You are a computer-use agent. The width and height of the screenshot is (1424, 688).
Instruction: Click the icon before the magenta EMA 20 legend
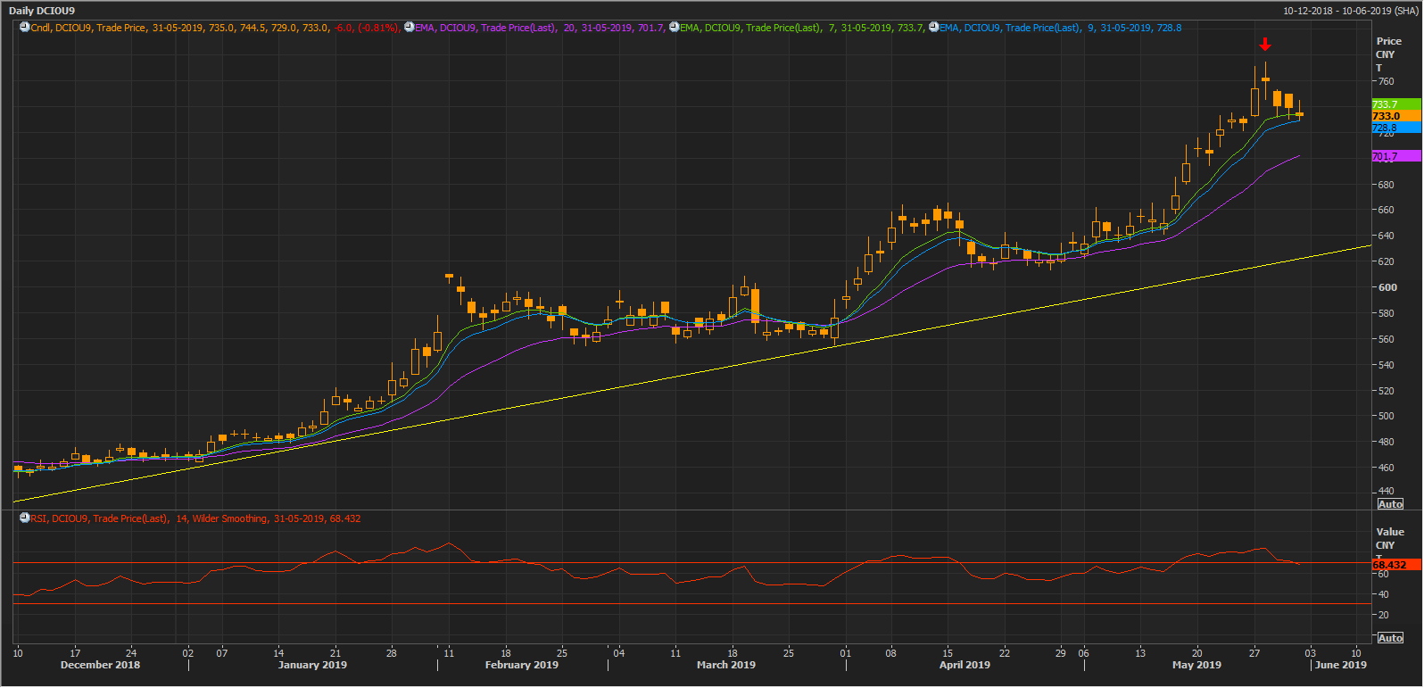[409, 28]
